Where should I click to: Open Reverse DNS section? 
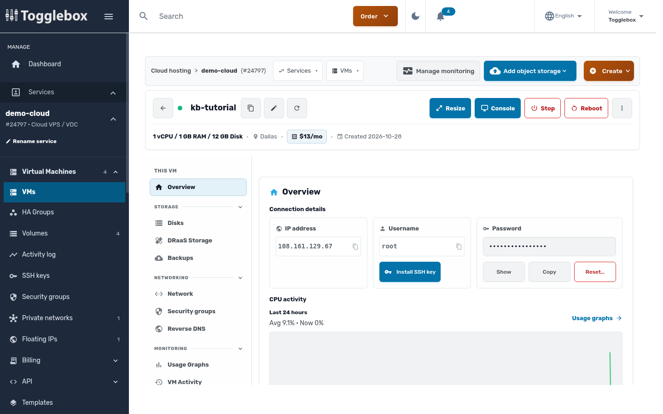point(198,329)
